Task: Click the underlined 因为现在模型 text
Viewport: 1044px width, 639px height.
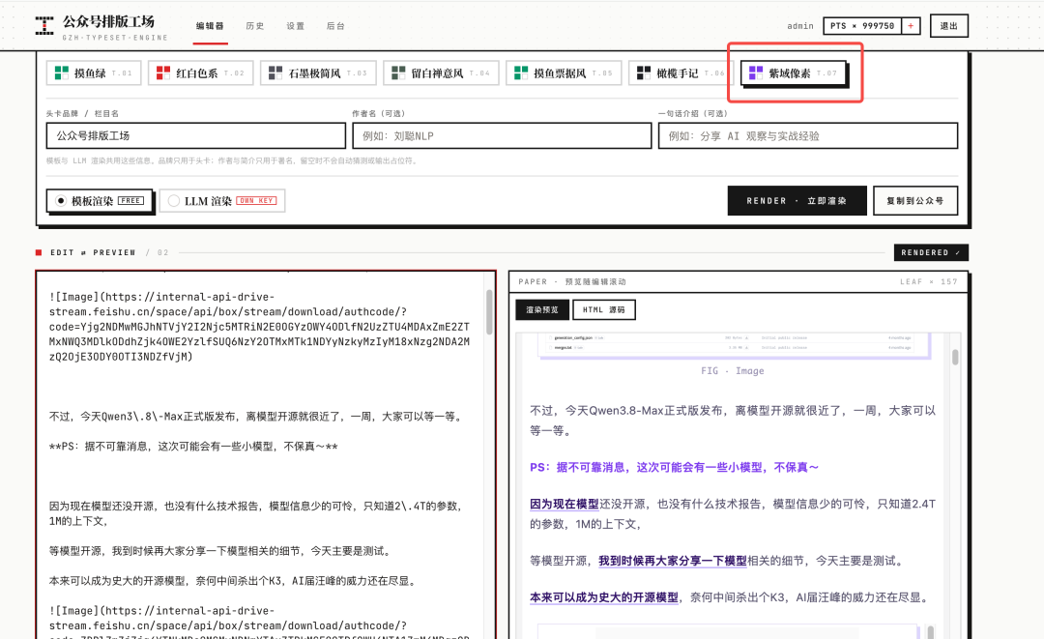Action: click(565, 504)
